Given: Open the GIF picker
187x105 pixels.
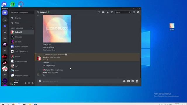Looking at the screenshot, I should coord(129,81).
